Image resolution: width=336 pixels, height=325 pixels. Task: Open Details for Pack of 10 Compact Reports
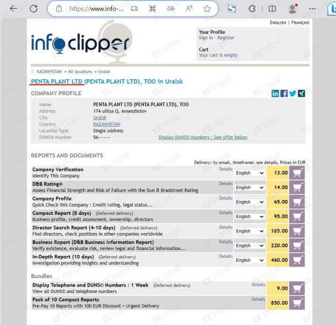tap(258, 299)
